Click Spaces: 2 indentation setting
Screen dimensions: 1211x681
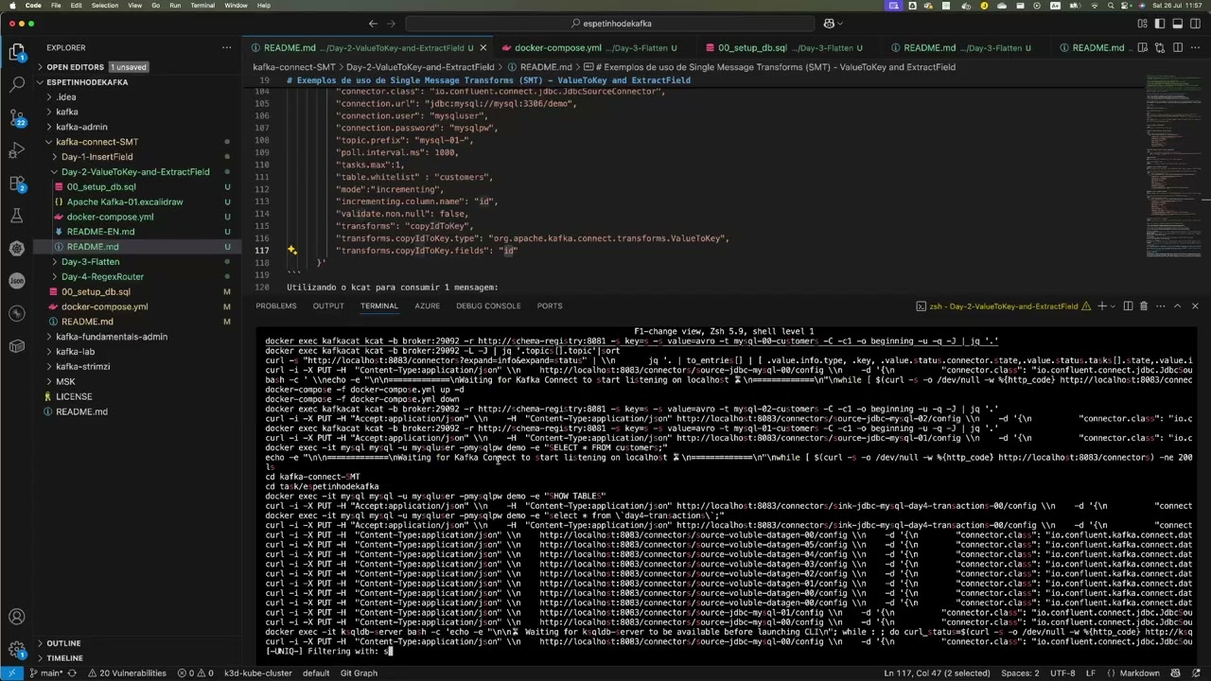tap(1021, 673)
